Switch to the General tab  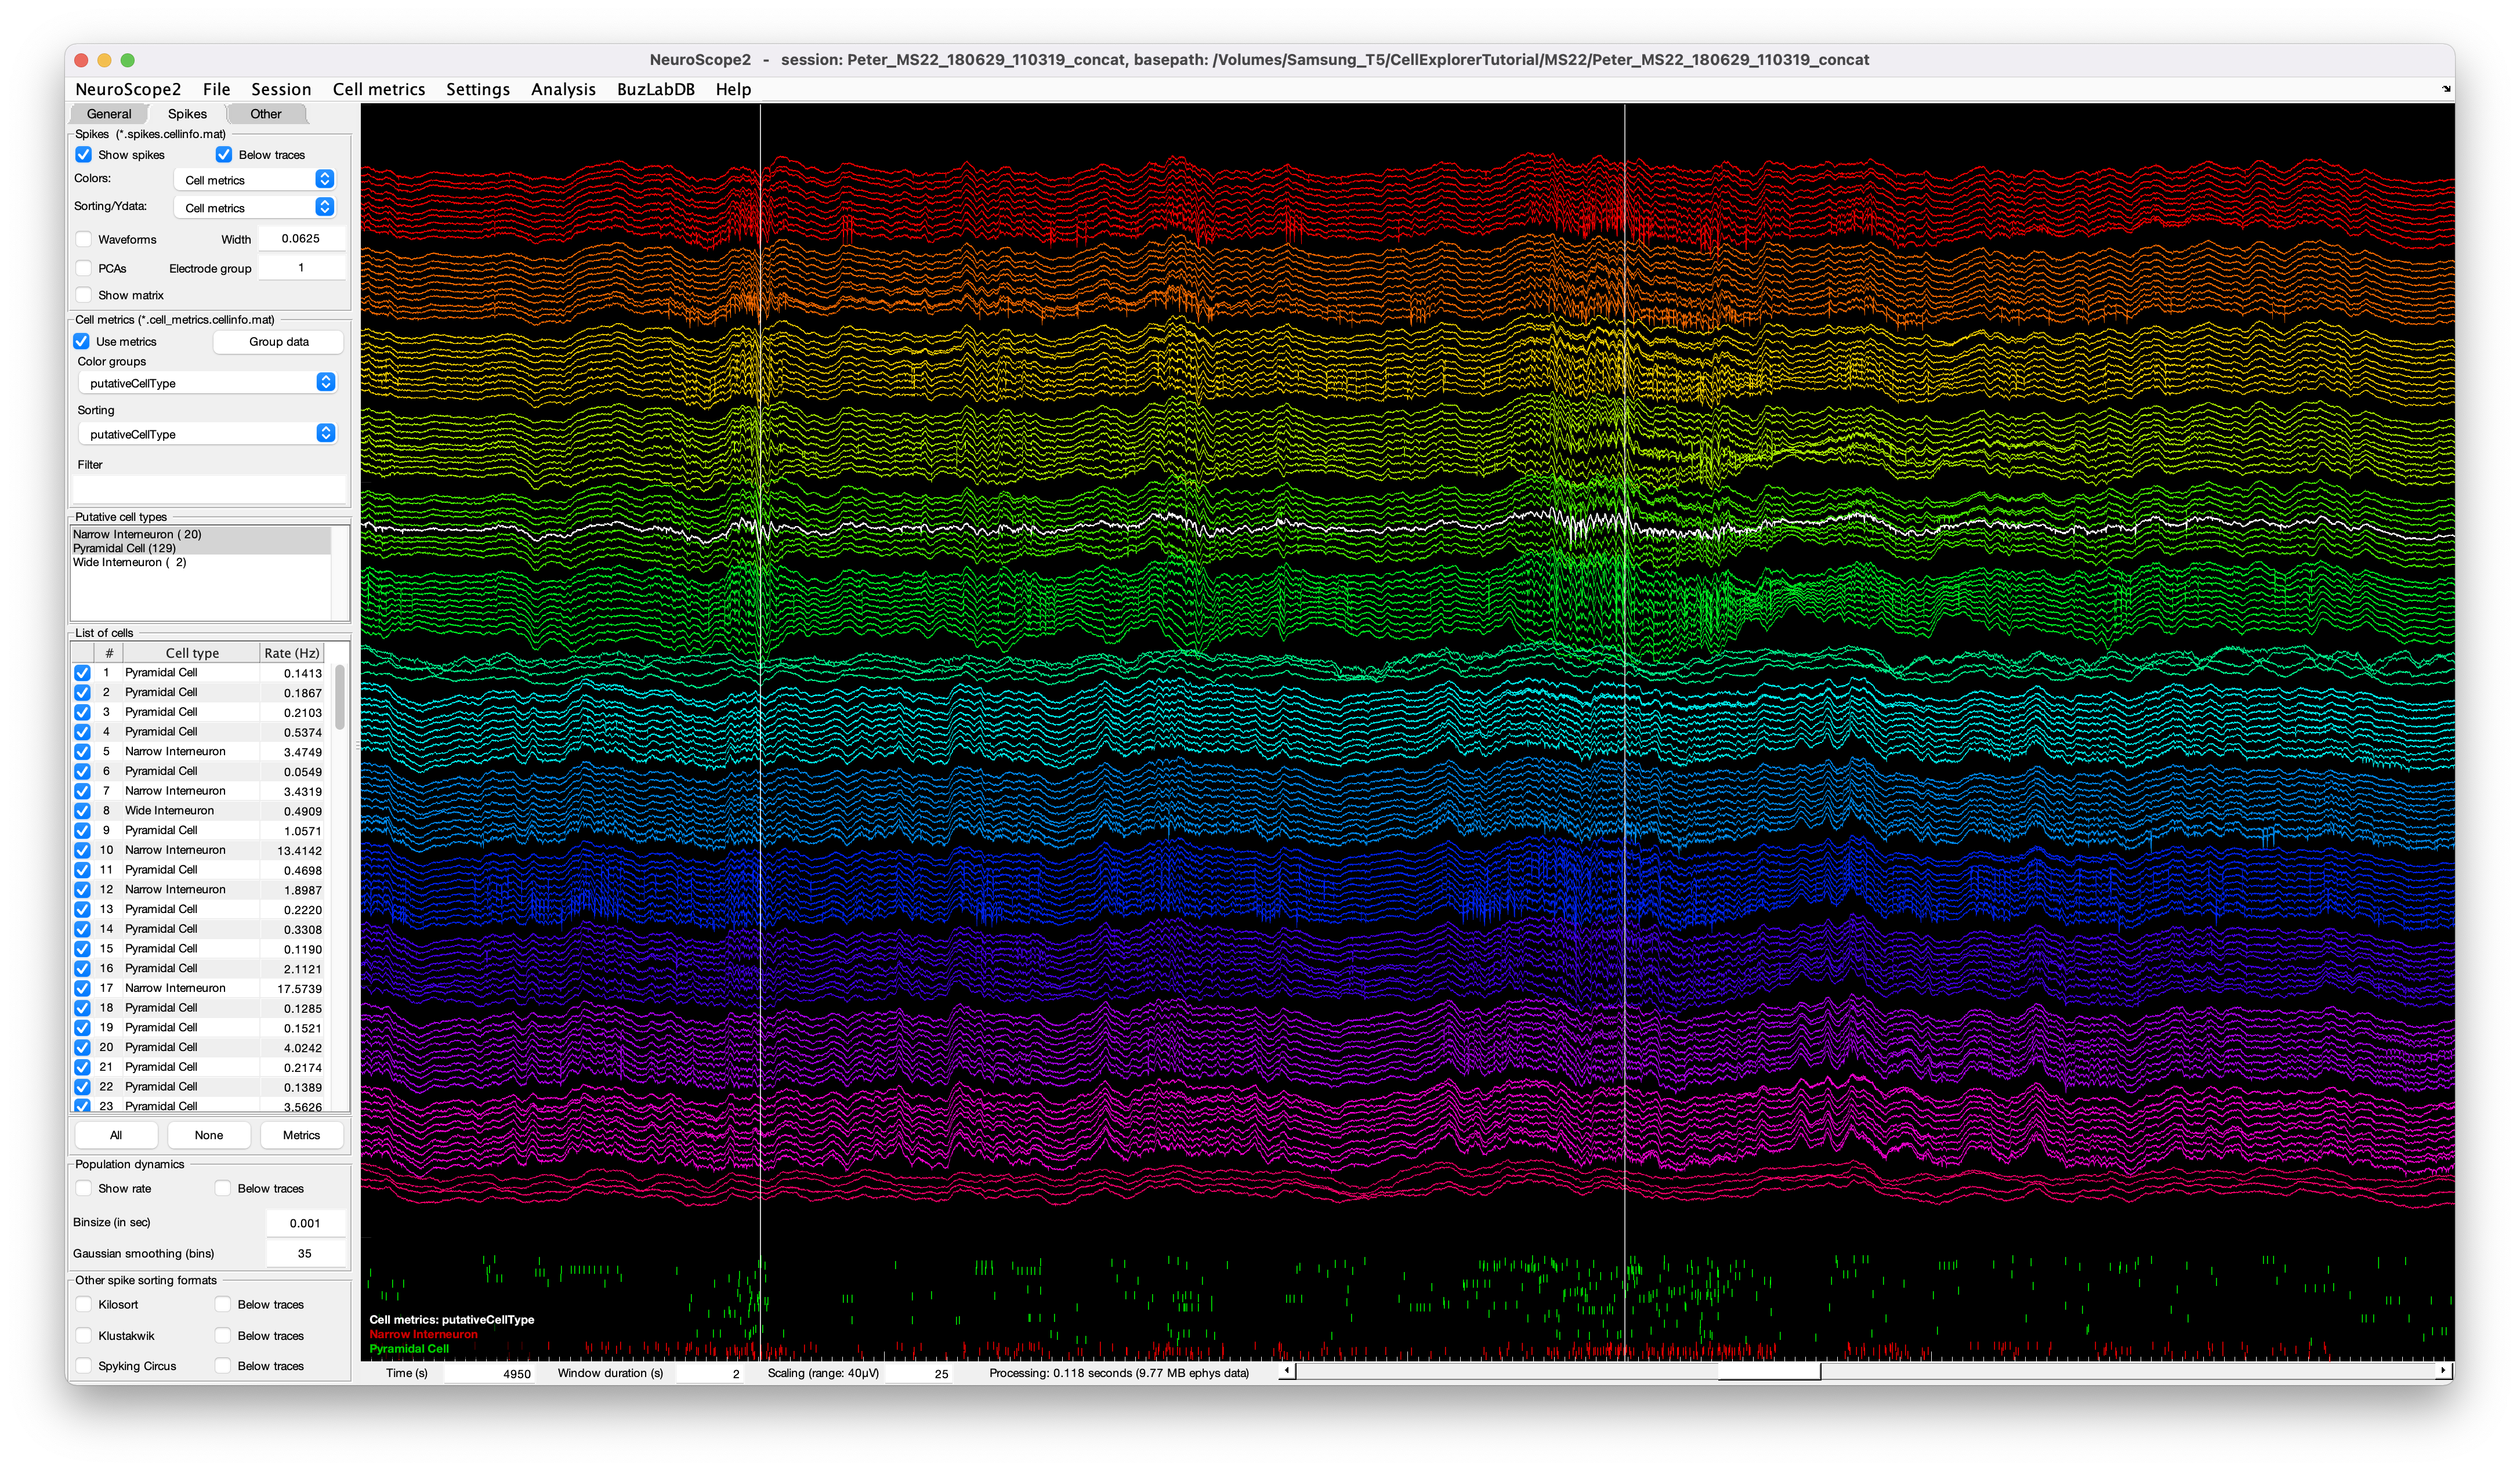[x=108, y=114]
